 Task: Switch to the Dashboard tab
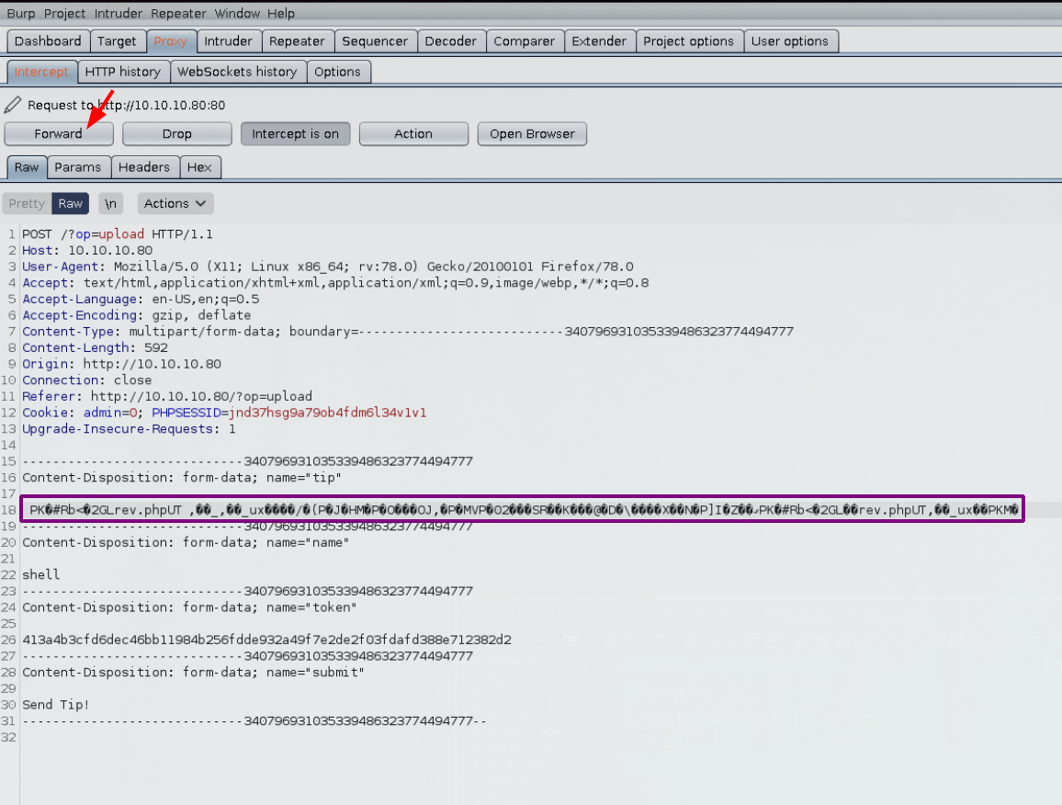48,41
